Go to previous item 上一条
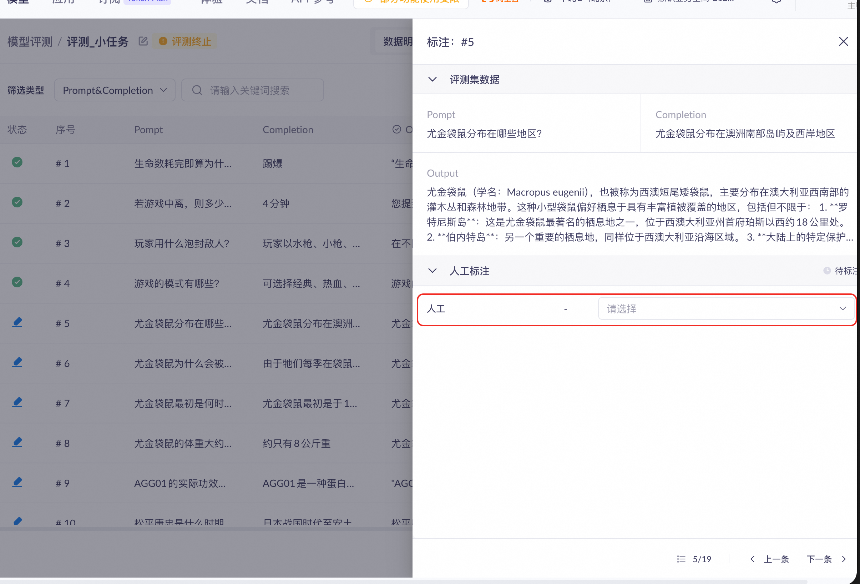The height and width of the screenshot is (584, 860). coord(770,559)
